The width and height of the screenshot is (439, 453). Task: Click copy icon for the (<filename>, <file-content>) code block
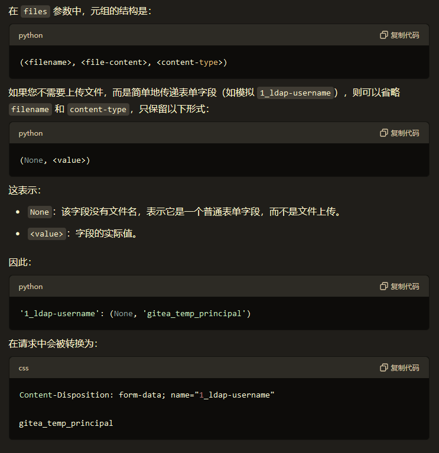coord(384,35)
